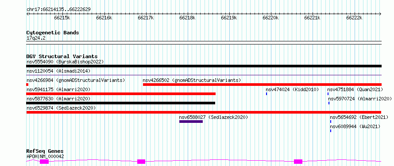The width and height of the screenshot is (394, 166).
Task: Click the right arrowhead of the ruler
Action: coord(380,14)
